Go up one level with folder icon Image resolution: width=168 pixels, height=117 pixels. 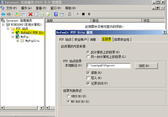[x=17, y=14]
